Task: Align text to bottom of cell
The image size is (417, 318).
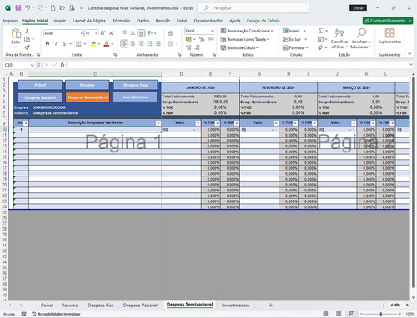Action: click(141, 33)
